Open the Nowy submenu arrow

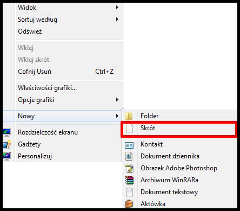point(117,116)
